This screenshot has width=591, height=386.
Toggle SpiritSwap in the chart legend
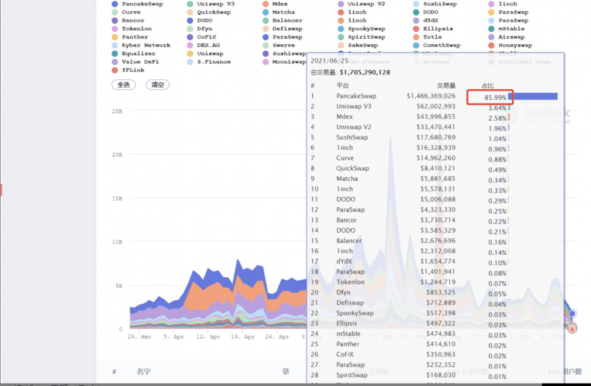coord(362,37)
